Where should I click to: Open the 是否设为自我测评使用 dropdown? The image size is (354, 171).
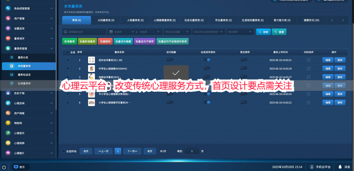point(209,32)
